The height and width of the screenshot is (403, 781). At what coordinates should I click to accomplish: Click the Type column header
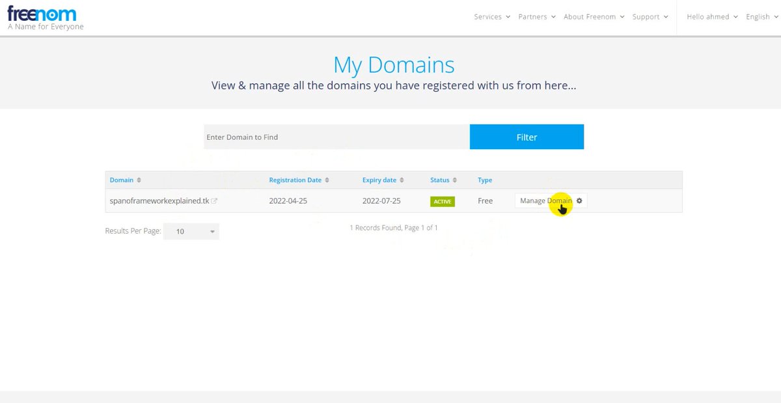pos(485,180)
